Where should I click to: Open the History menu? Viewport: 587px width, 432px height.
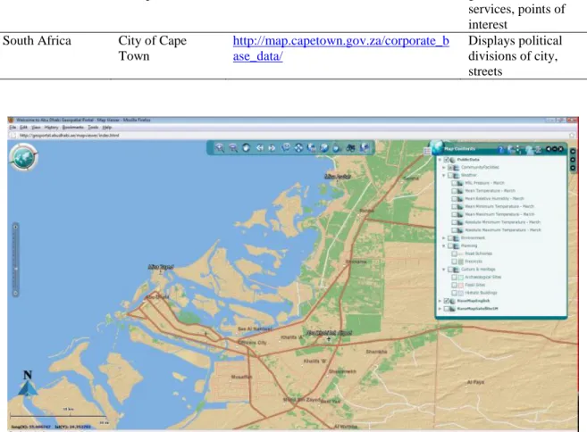51,128
